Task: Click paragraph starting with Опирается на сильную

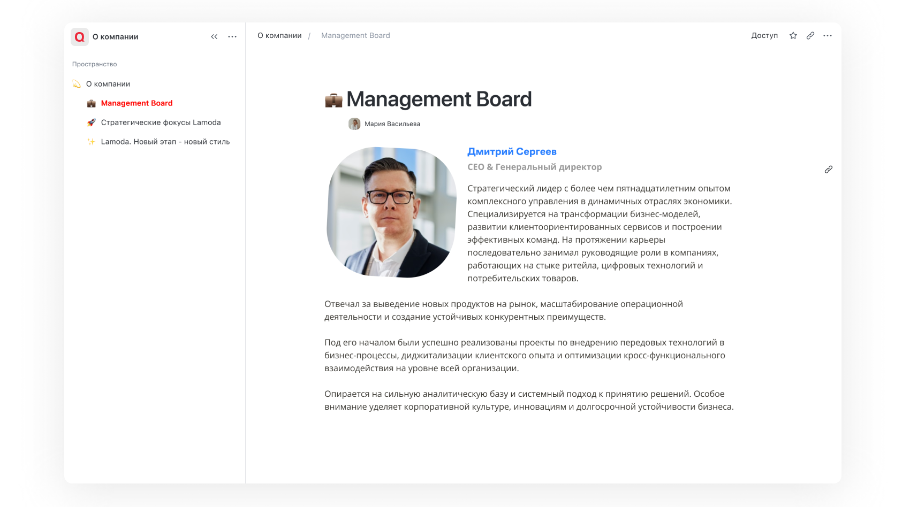Action: tap(529, 400)
